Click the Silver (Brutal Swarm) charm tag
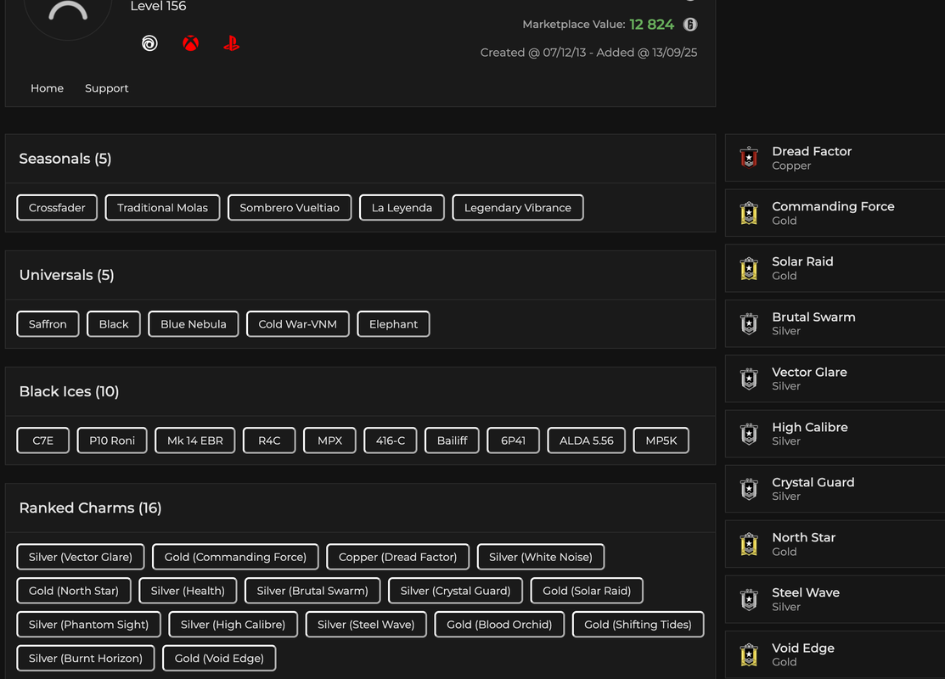Viewport: 945px width, 679px height. [312, 591]
